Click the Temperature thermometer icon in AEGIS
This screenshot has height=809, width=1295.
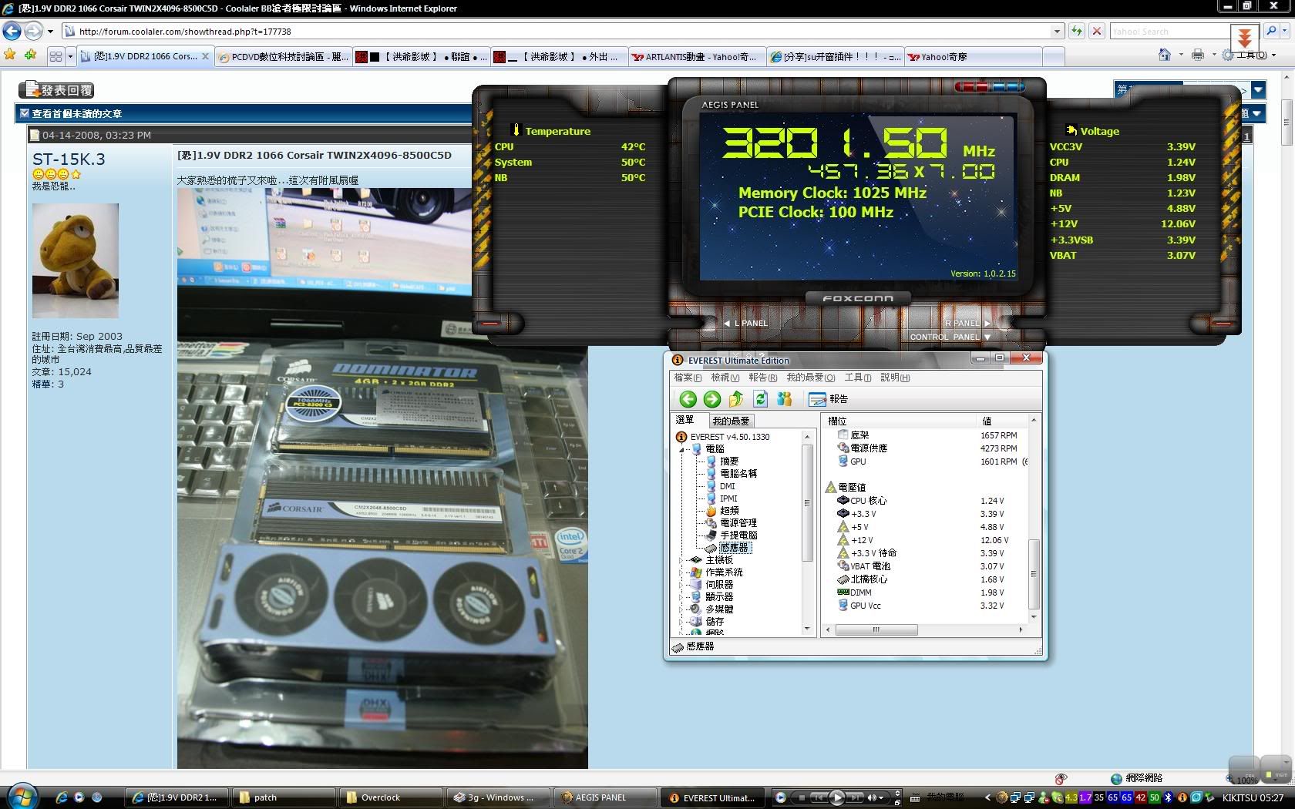[x=516, y=130]
